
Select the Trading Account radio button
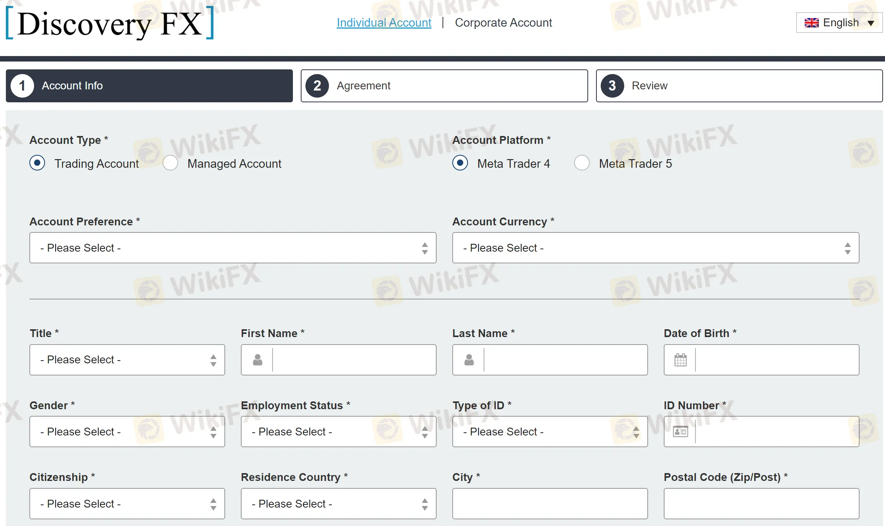pyautogui.click(x=37, y=163)
